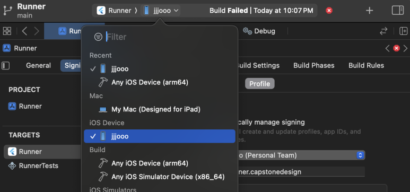Go back with the left arrow
This screenshot has height=192, width=410.
tap(24, 31)
